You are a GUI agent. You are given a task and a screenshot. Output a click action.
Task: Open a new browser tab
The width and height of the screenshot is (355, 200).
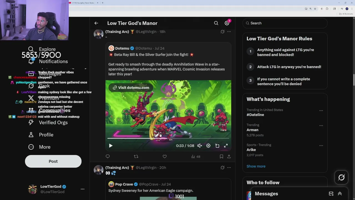click(x=103, y=3)
